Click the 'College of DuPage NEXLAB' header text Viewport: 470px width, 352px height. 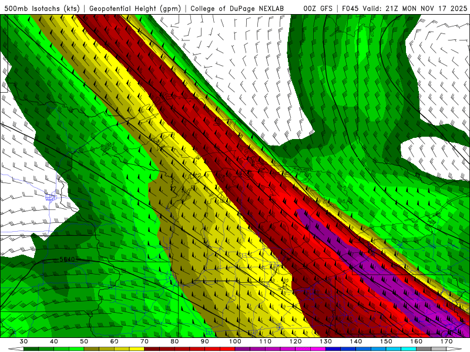tap(237, 9)
